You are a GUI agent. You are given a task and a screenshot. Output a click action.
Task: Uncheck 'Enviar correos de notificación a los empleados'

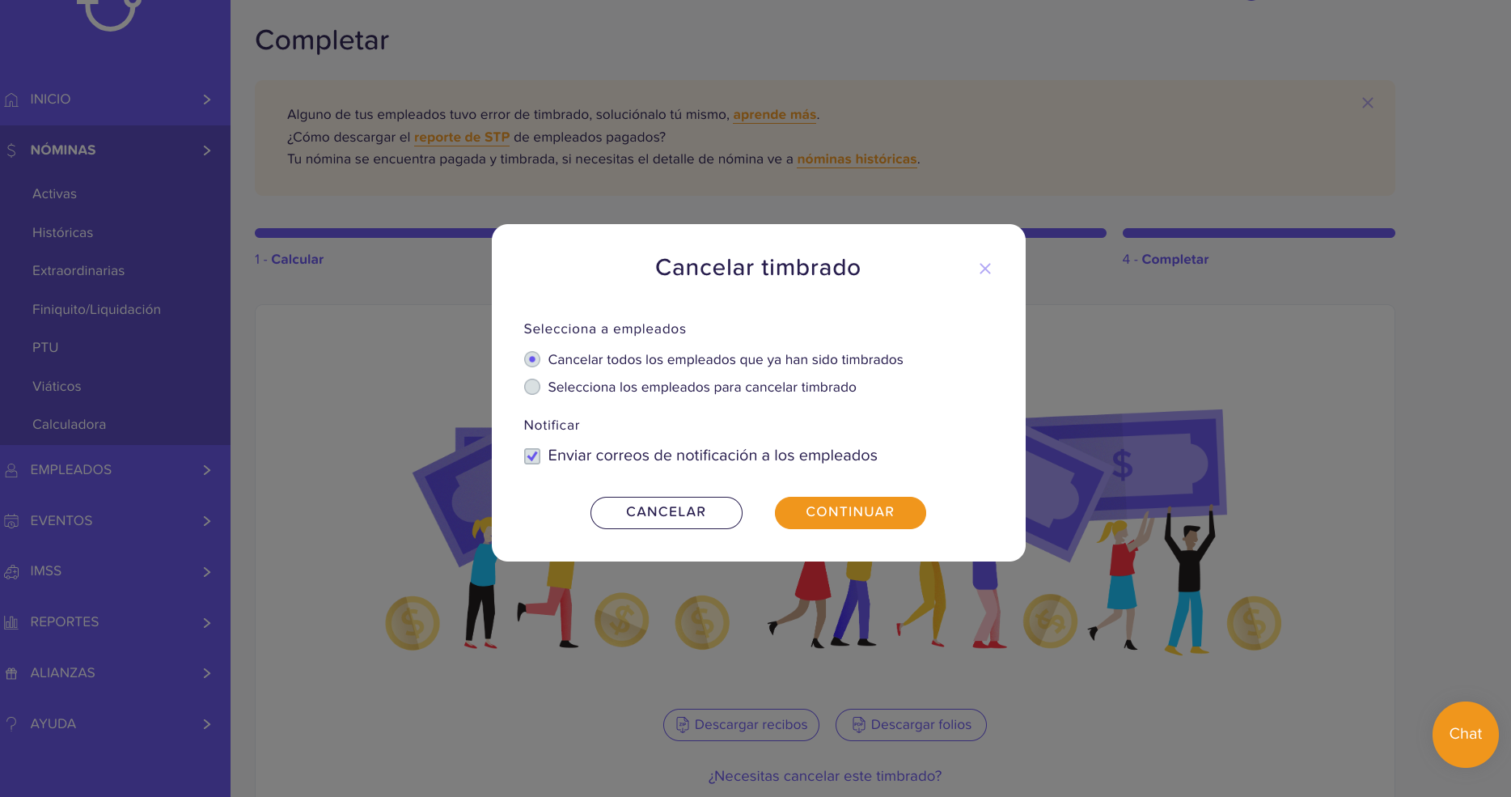point(532,456)
